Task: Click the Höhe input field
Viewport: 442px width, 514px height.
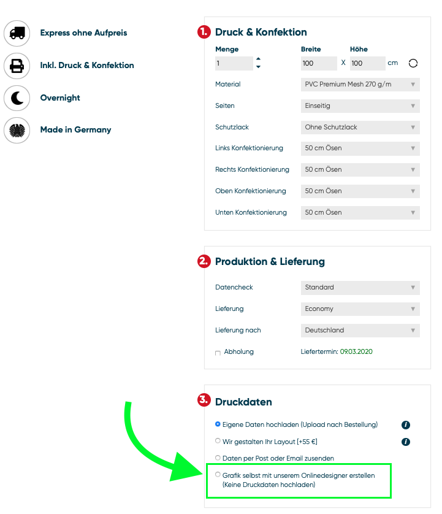Action: click(x=367, y=63)
